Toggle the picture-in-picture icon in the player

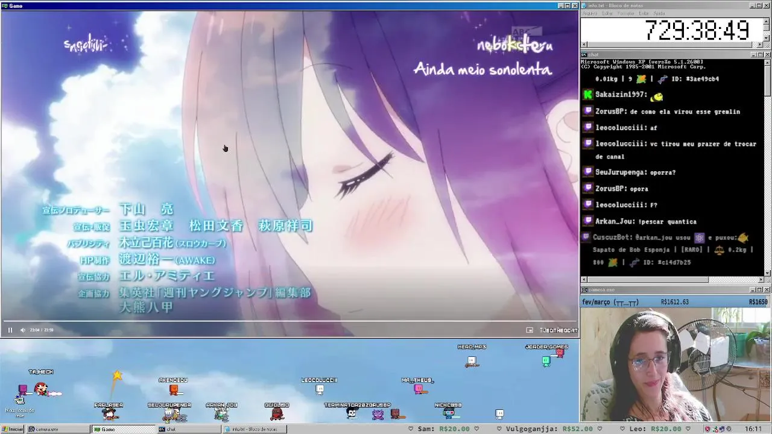tap(530, 330)
